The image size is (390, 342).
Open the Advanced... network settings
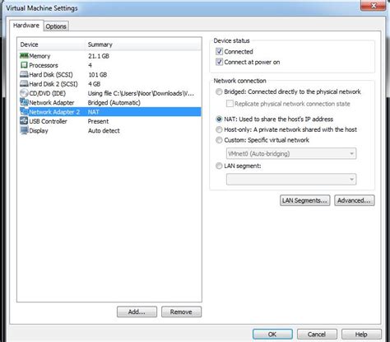(354, 200)
